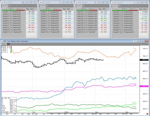The image size is (150, 116).
Task: Click red arrow at chart bottom-right corner
Action: (147, 114)
